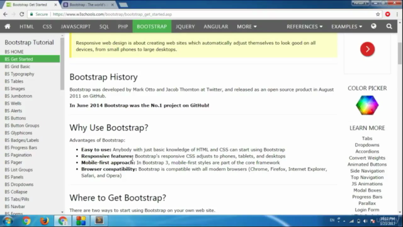This screenshot has height=227, width=403.
Task: Click the network signal tray icon
Action: [x=351, y=221]
